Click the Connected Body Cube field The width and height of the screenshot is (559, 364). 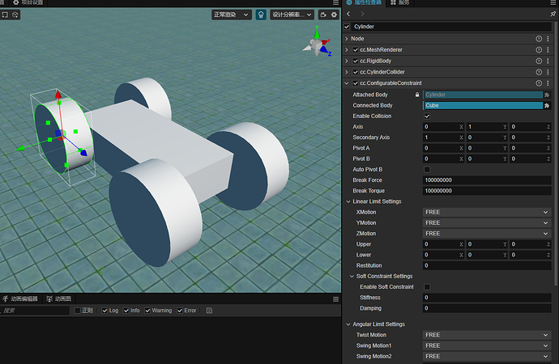tap(483, 105)
